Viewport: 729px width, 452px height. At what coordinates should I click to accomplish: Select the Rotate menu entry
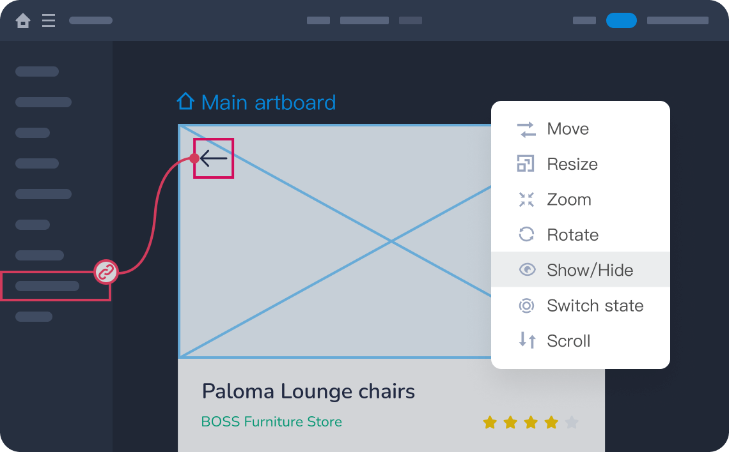click(x=572, y=235)
